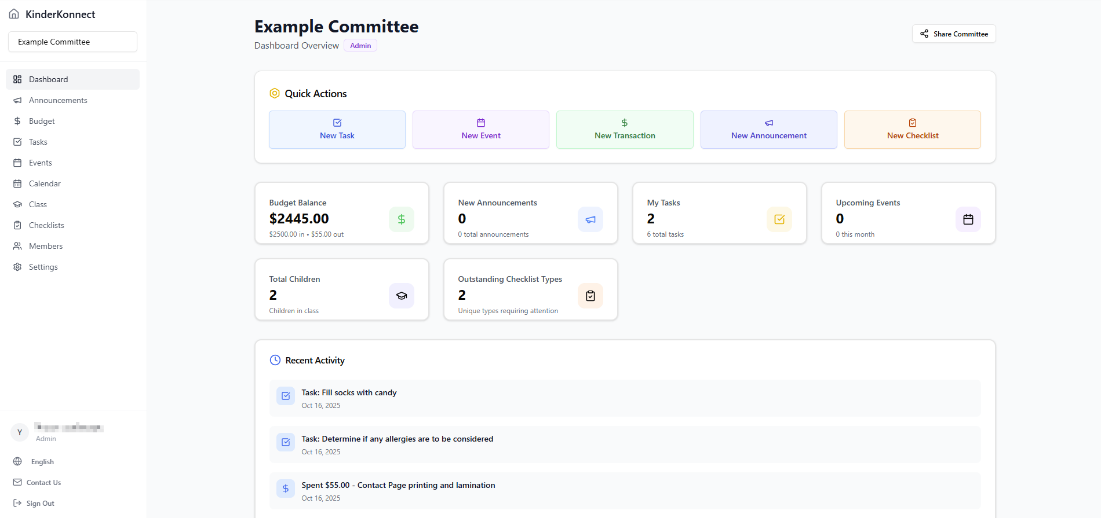This screenshot has width=1101, height=518.
Task: Click the dollar icon in Budget Balance card
Action: click(x=402, y=219)
